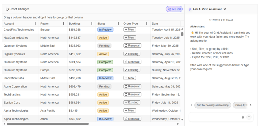The height and width of the screenshot is (130, 259).
Task: Toggle the AI Grid button
Action: [174, 9]
